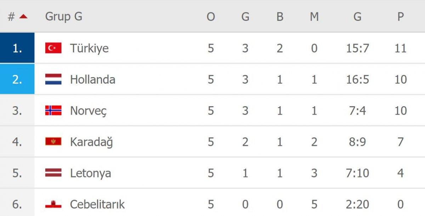This screenshot has height=216, width=425.
Task: Click Türkiye's 15:7 goal record
Action: pyautogui.click(x=357, y=48)
